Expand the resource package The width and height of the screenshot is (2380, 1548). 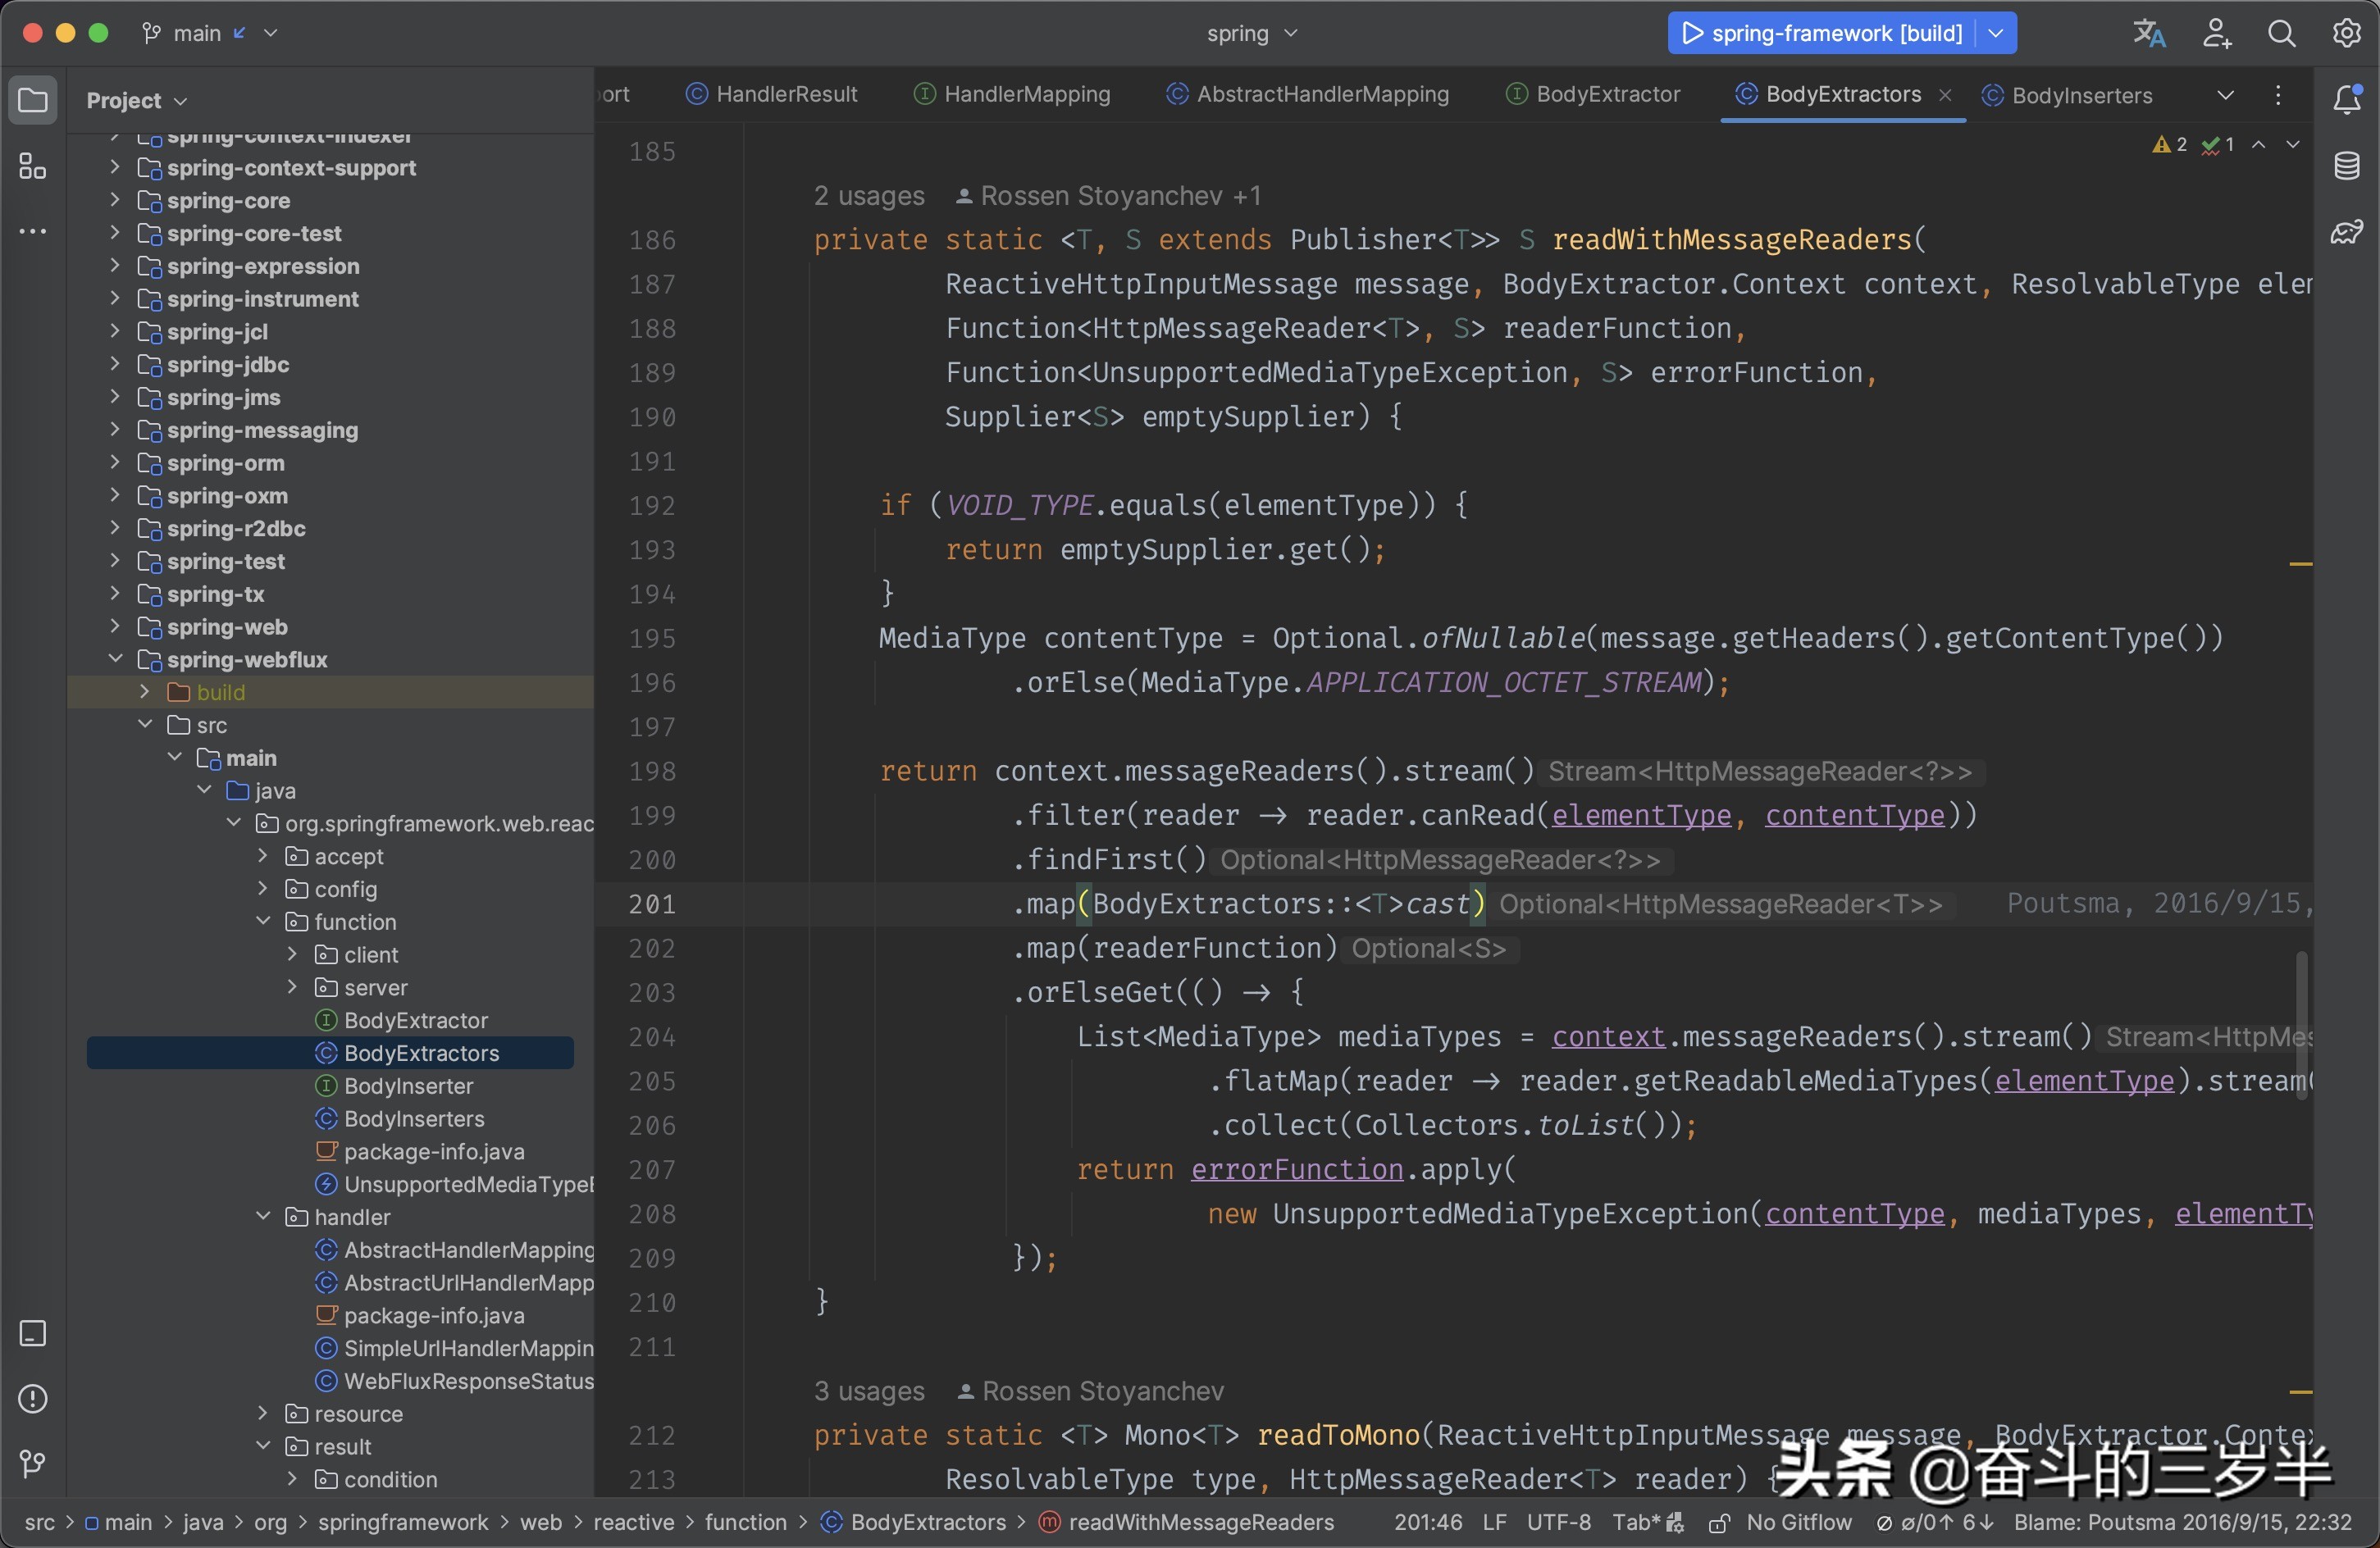(263, 1414)
